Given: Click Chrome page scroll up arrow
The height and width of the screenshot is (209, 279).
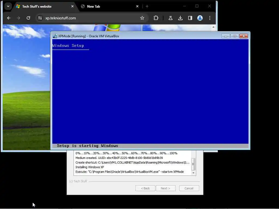Looking at the screenshot, I should point(213,27).
